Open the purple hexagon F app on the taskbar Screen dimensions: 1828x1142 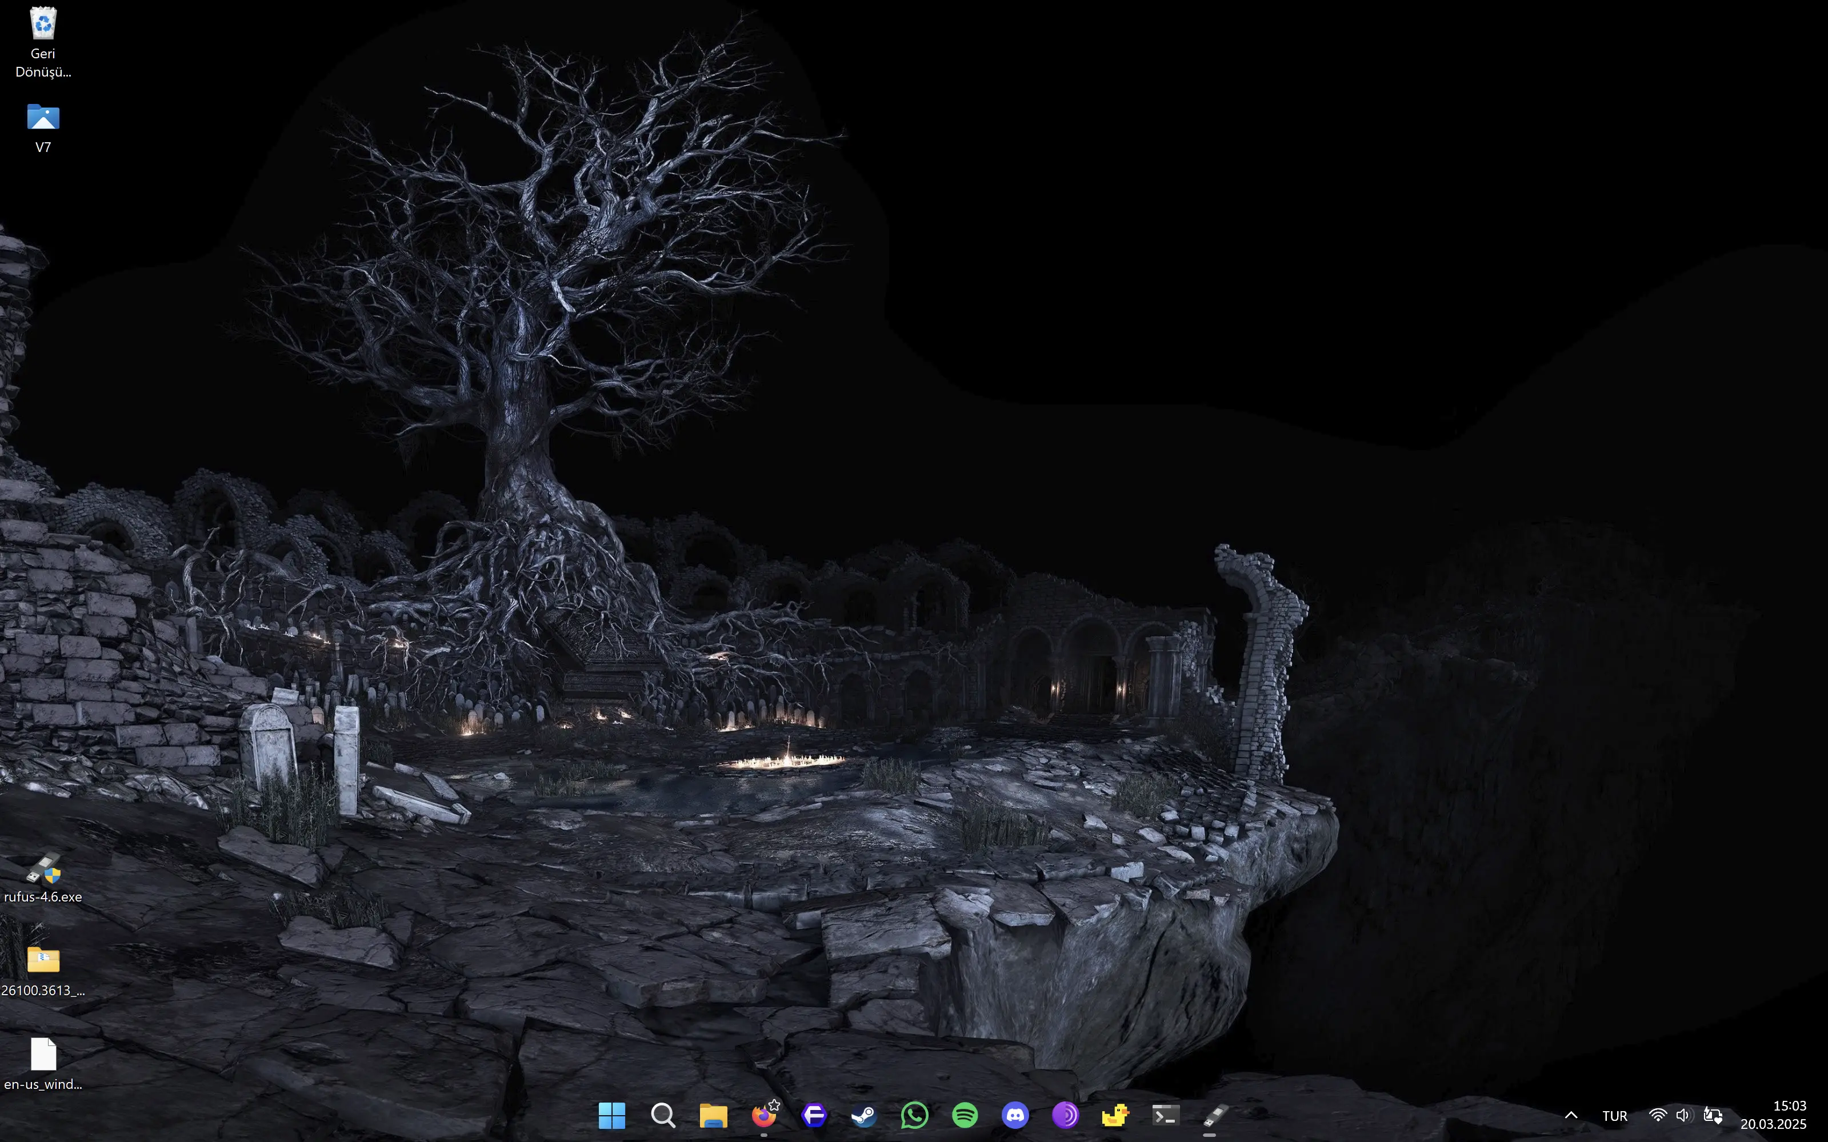click(x=814, y=1116)
